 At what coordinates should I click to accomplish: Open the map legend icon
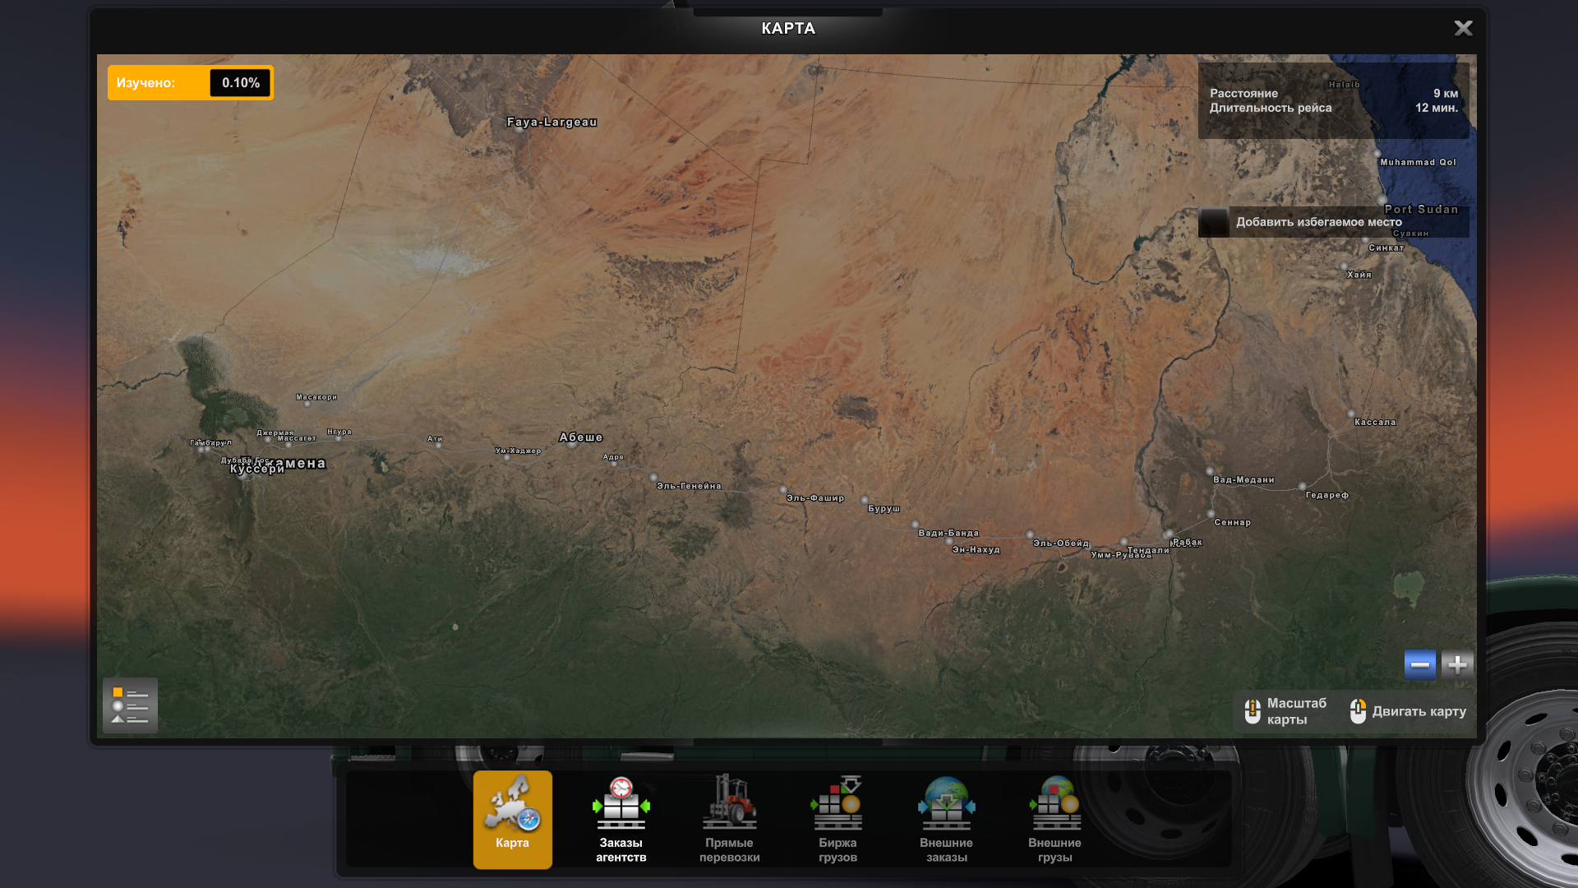coord(130,705)
